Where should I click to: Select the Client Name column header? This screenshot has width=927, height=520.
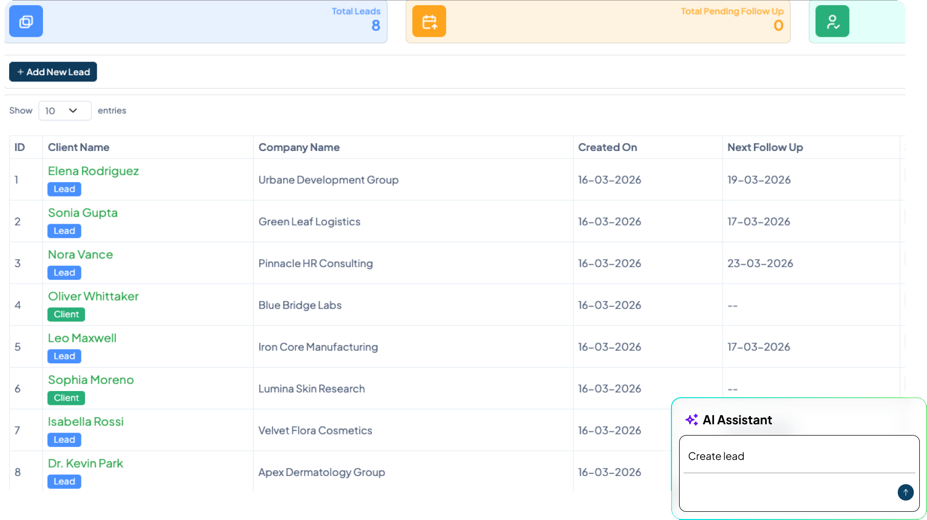point(78,147)
